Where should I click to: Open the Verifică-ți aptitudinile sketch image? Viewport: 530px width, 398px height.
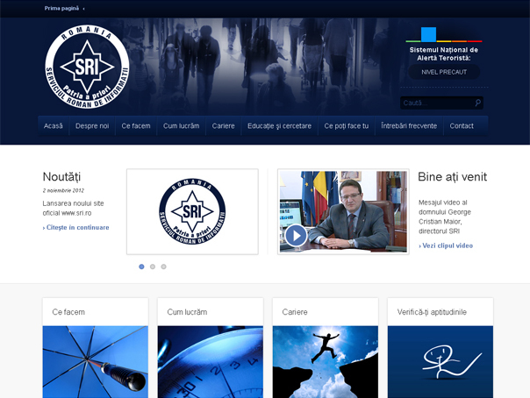coord(440,362)
